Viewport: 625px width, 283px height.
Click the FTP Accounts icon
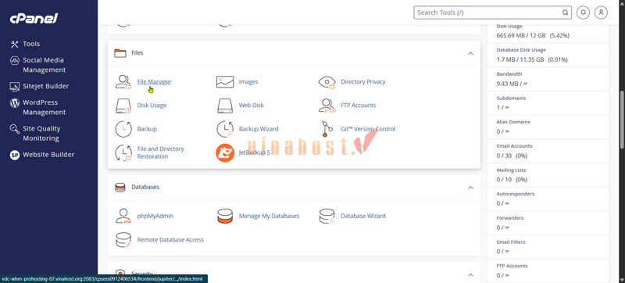[327, 106]
